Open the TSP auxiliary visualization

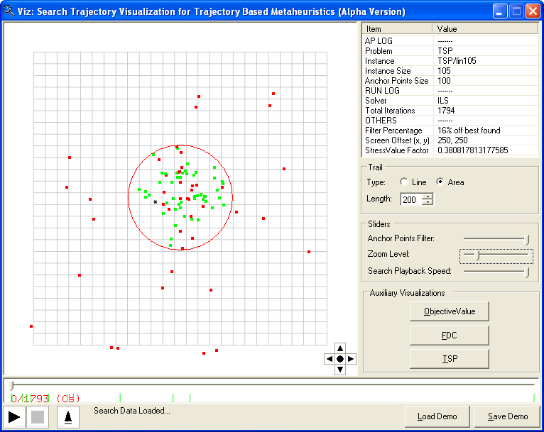(450, 359)
